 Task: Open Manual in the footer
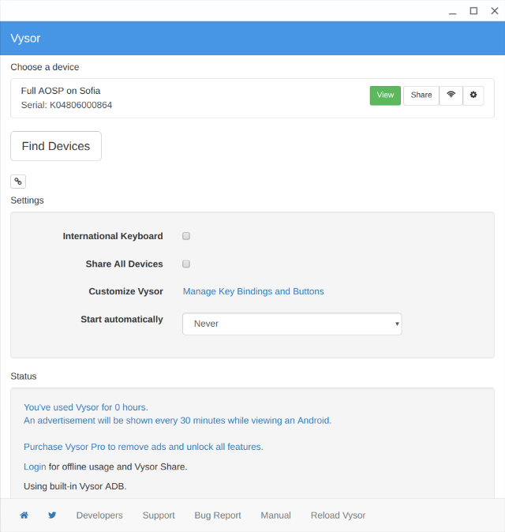point(275,515)
